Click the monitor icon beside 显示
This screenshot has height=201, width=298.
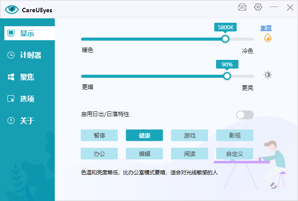(x=11, y=33)
